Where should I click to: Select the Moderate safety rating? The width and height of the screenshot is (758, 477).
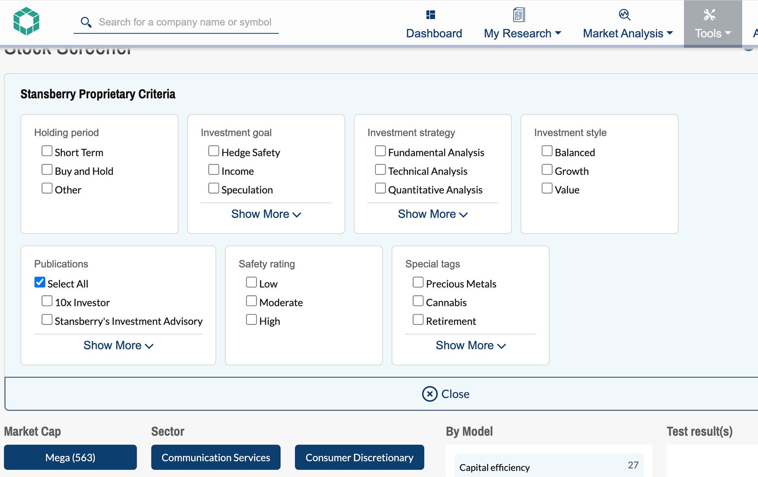(251, 301)
